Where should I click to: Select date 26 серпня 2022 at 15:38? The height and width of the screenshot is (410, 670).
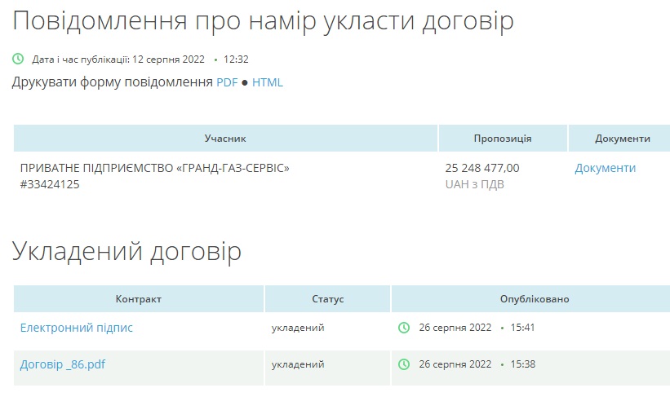click(x=455, y=364)
